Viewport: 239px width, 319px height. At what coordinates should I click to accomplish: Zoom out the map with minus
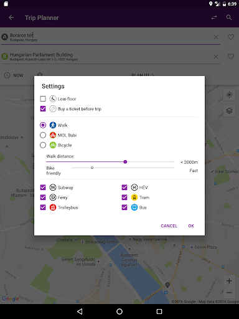(x=229, y=293)
